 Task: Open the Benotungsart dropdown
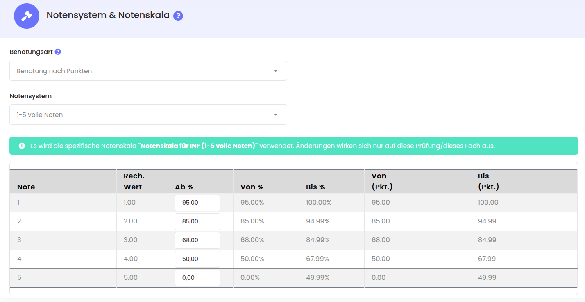coord(148,71)
